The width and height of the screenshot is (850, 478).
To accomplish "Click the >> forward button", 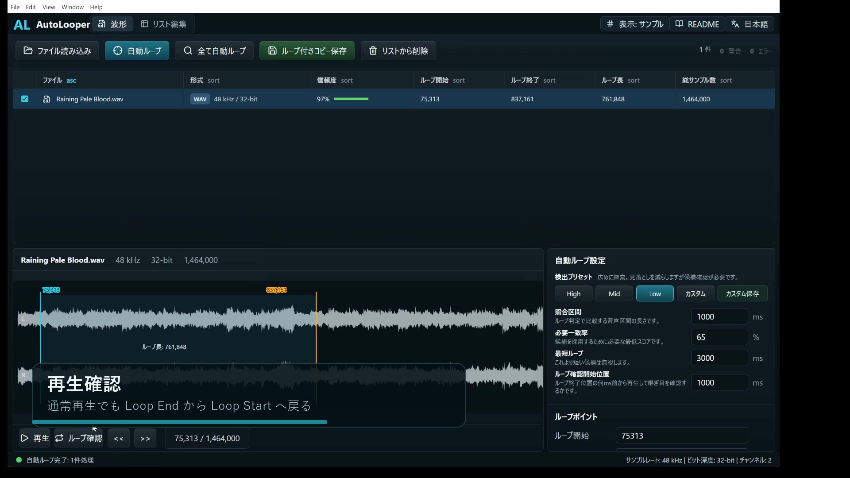I will (145, 438).
